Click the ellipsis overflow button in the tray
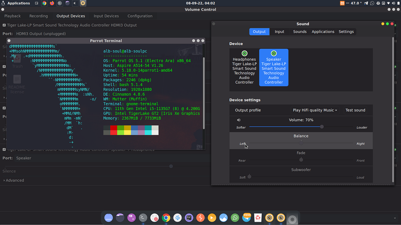Image resolution: width=401 pixels, height=225 pixels. pos(348,3)
